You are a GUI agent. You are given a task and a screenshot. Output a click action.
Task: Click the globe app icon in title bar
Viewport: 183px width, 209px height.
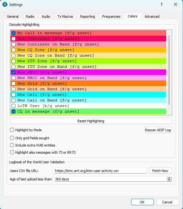coord(5,5)
